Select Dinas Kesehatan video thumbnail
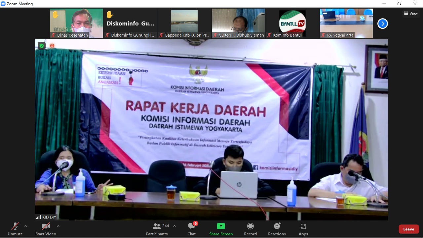The width and height of the screenshot is (423, 238). click(76, 23)
